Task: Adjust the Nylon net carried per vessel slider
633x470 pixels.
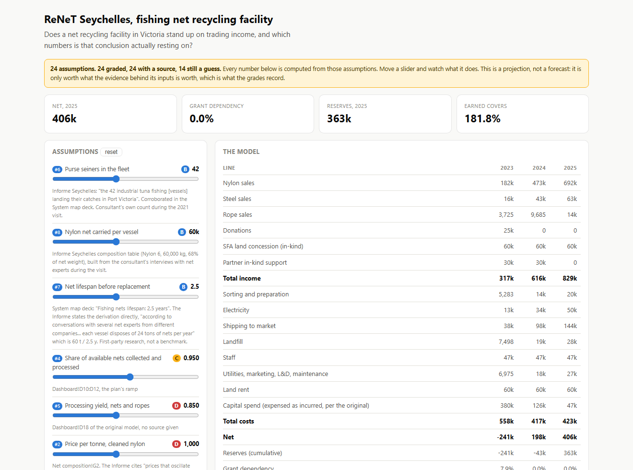Action: pos(125,242)
